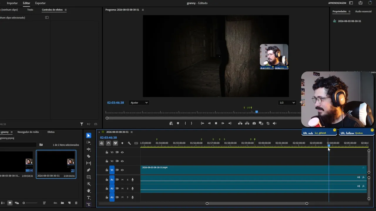
Task: Select the Selection arrow tool
Action: click(x=88, y=135)
